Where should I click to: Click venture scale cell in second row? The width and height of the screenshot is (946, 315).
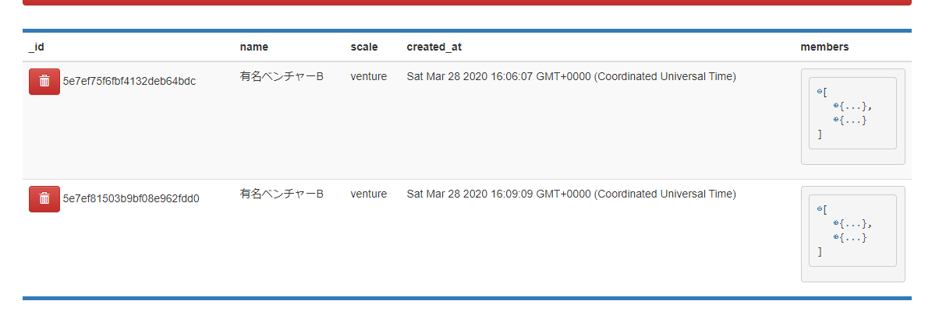coord(369,194)
